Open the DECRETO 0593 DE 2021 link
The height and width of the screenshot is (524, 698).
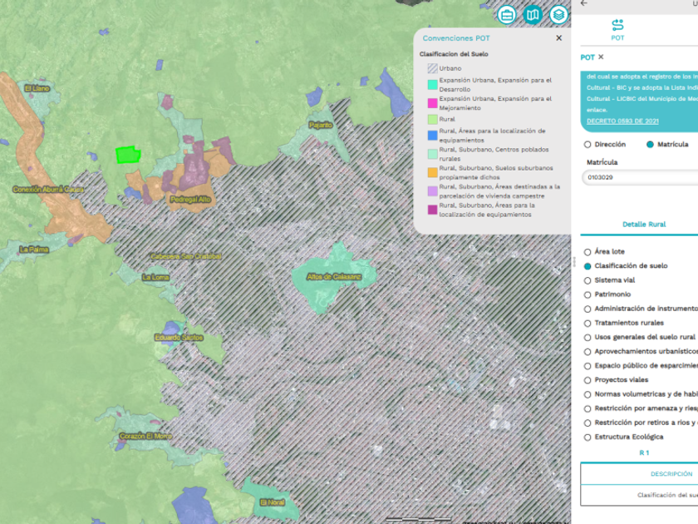click(x=622, y=121)
